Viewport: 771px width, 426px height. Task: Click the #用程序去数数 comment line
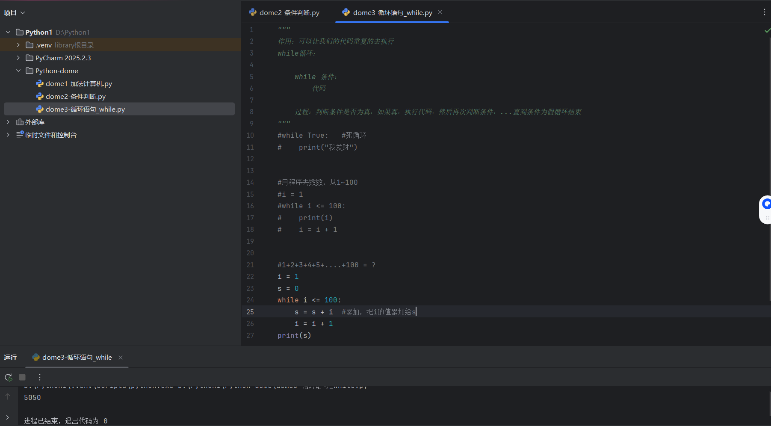[x=317, y=182]
